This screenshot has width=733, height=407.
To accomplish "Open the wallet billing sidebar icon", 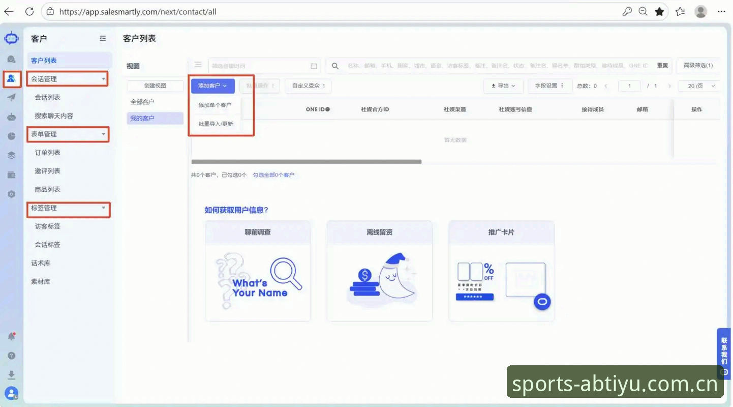I will point(11,175).
